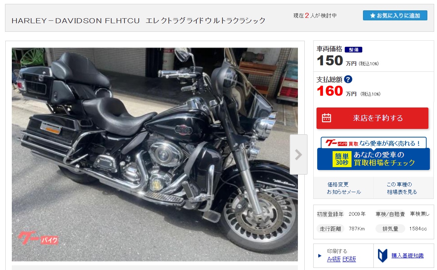The height and width of the screenshot is (270, 437).
Task: Click the 整備 badge next to 車両価格
Action: pyautogui.click(x=353, y=50)
